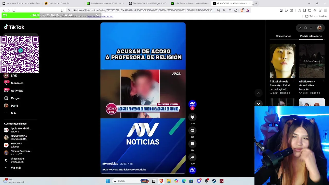This screenshot has width=329, height=185.
Task: Open the Apple World-iPh... followed account
Action: (18, 130)
